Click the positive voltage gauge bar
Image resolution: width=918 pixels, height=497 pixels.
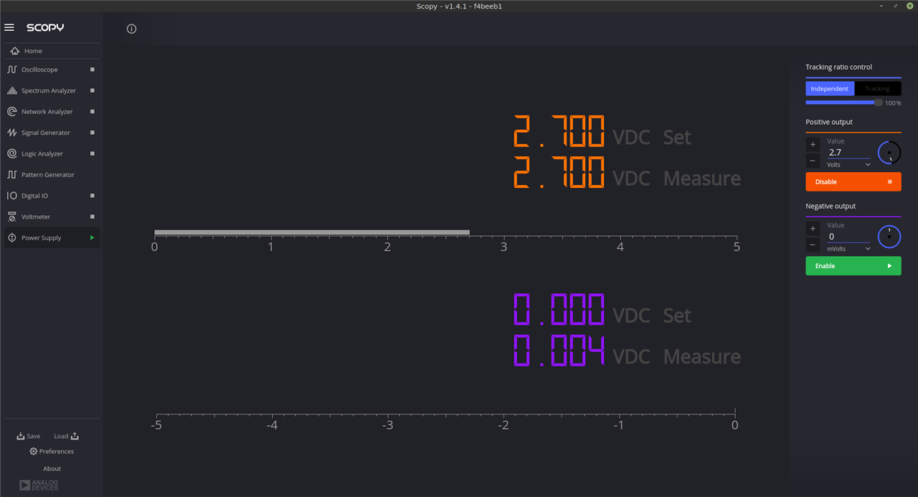coord(312,232)
